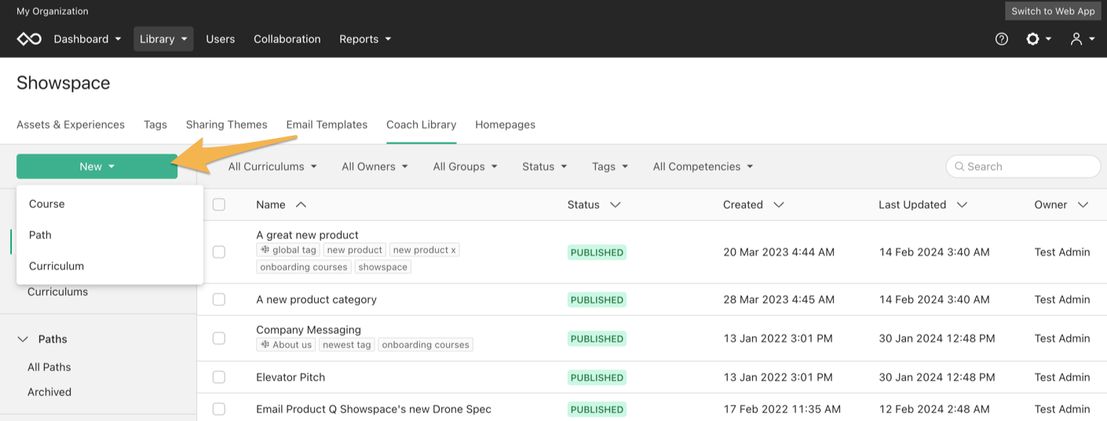Click onboarding courses tag on first row
Screen dimensions: 1107x421
[304, 267]
